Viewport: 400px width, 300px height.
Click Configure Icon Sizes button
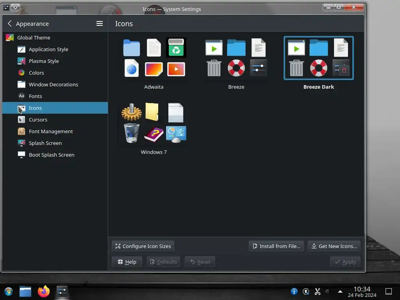[x=143, y=246]
